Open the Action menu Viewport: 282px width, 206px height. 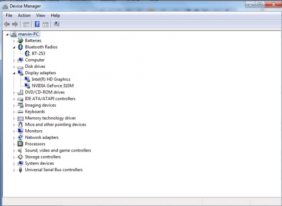click(x=24, y=16)
